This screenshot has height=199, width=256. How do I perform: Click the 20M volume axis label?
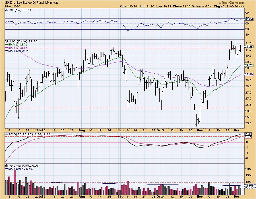pos(248,169)
